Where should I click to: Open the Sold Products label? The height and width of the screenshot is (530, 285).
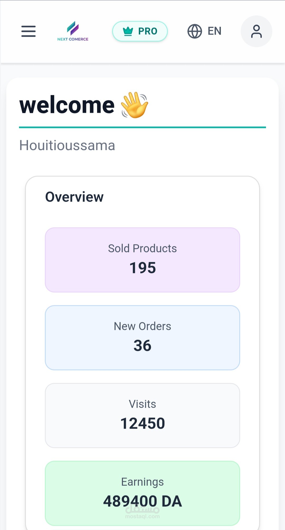coord(142,248)
